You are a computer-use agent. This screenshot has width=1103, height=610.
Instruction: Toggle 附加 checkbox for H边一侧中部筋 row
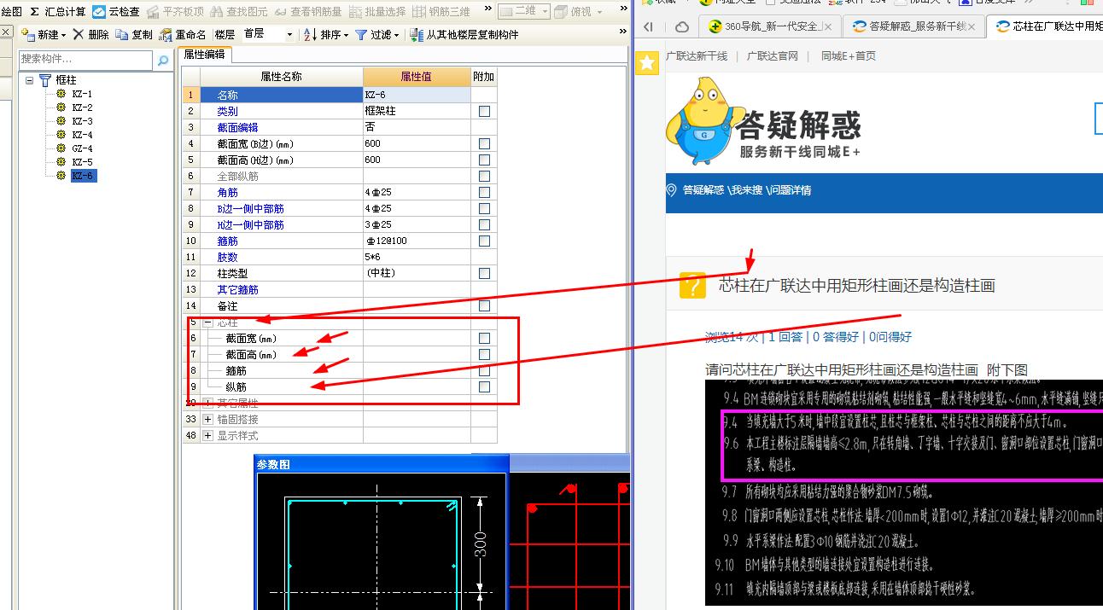[x=484, y=224]
